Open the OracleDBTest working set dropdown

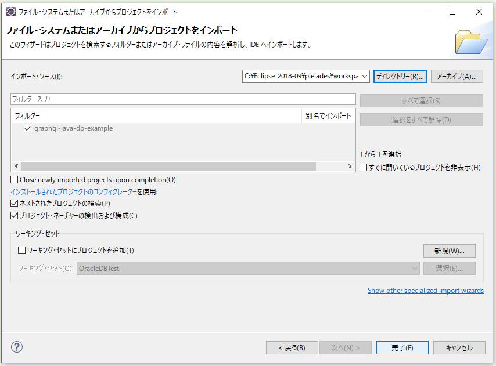pyautogui.click(x=414, y=269)
